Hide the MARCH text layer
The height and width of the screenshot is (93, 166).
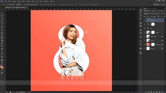coord(144,20)
